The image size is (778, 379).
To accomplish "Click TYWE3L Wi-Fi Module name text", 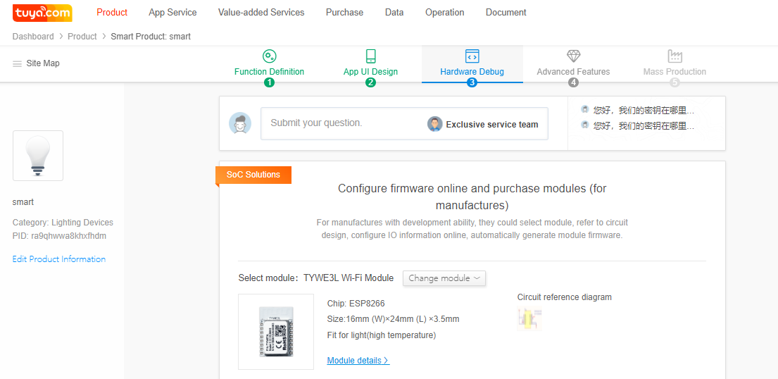I will point(349,278).
